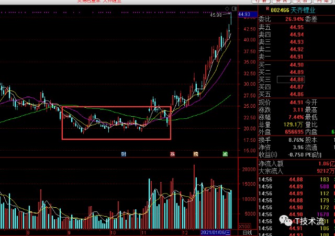Click the orange 融 marker on chart
Image resolution: width=335 pixels, height=236 pixels.
click(196, 154)
